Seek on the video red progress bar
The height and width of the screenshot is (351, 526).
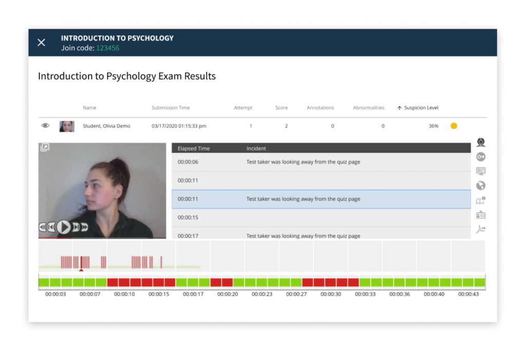(x=55, y=238)
